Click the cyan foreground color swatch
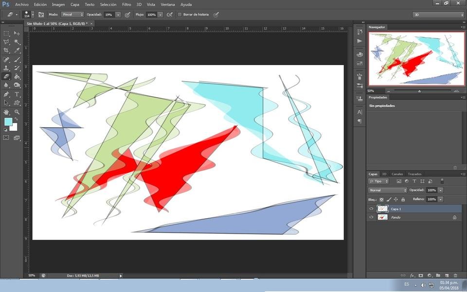 coord(8,121)
